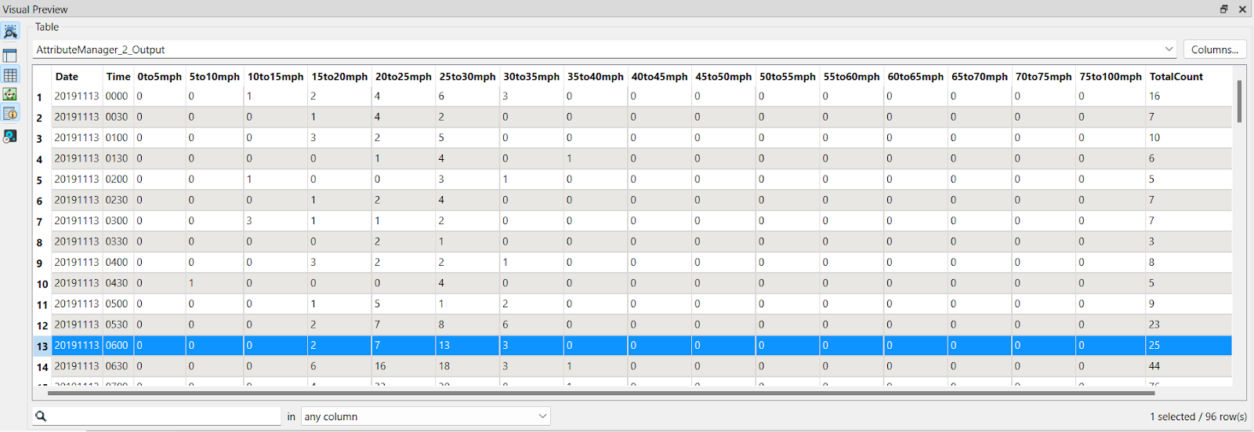Click the 25to30mph column header
The height and width of the screenshot is (432, 1254).
click(x=468, y=77)
